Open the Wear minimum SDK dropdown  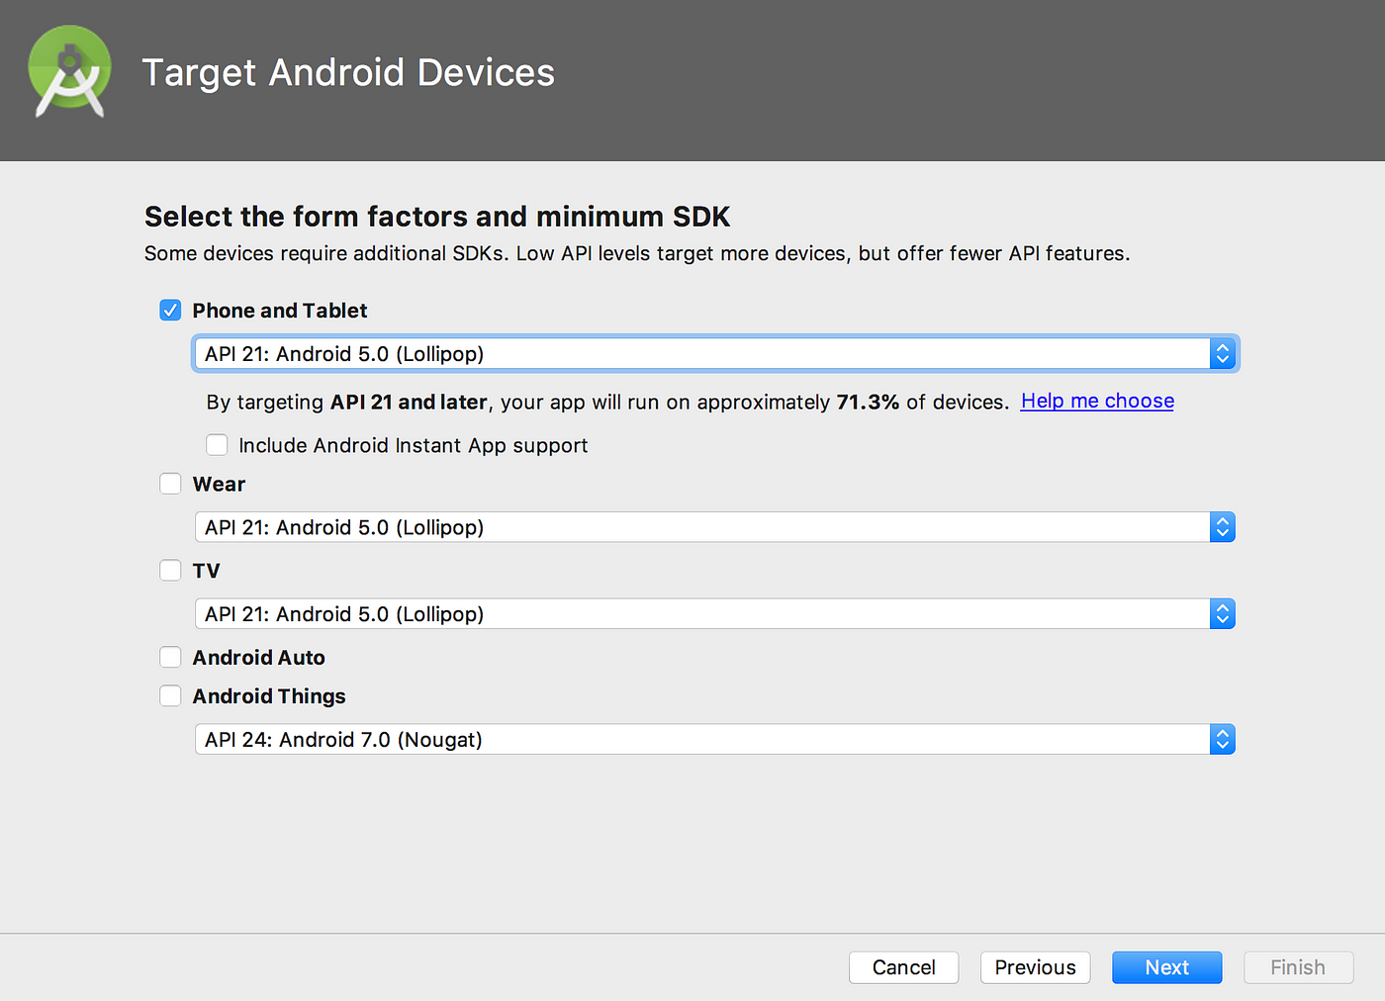pyautogui.click(x=715, y=527)
